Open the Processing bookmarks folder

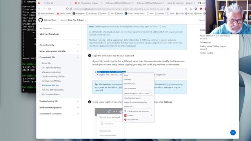91,14
